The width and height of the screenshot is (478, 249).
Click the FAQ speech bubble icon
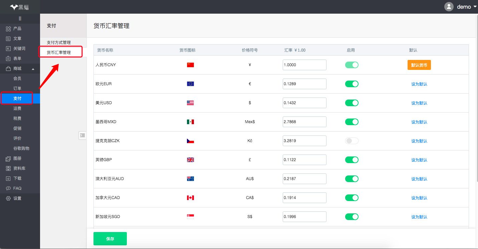pos(8,188)
